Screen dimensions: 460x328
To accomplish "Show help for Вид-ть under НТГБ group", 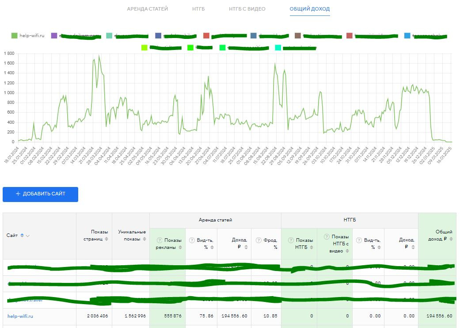I will 359,240.
